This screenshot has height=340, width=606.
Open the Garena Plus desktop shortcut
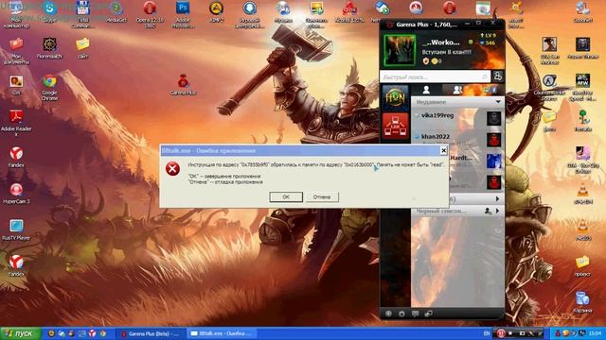click(183, 85)
